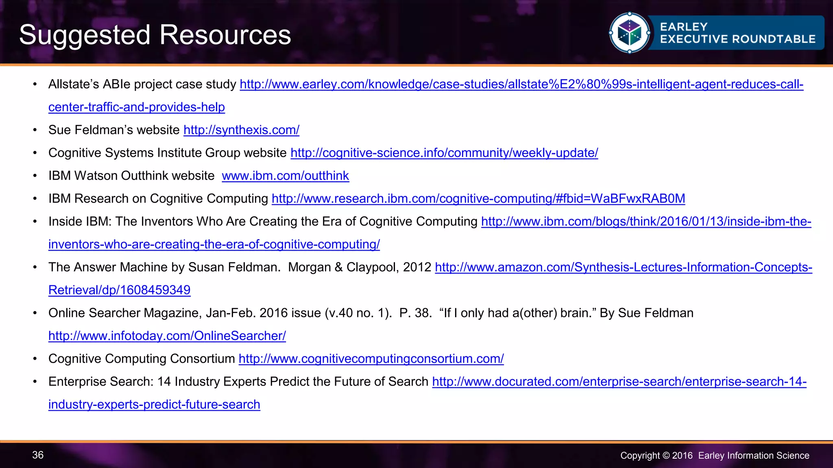Click the Earley Executive Roundtable cube logo
The width and height of the screenshot is (833, 468).
pyautogui.click(x=629, y=33)
